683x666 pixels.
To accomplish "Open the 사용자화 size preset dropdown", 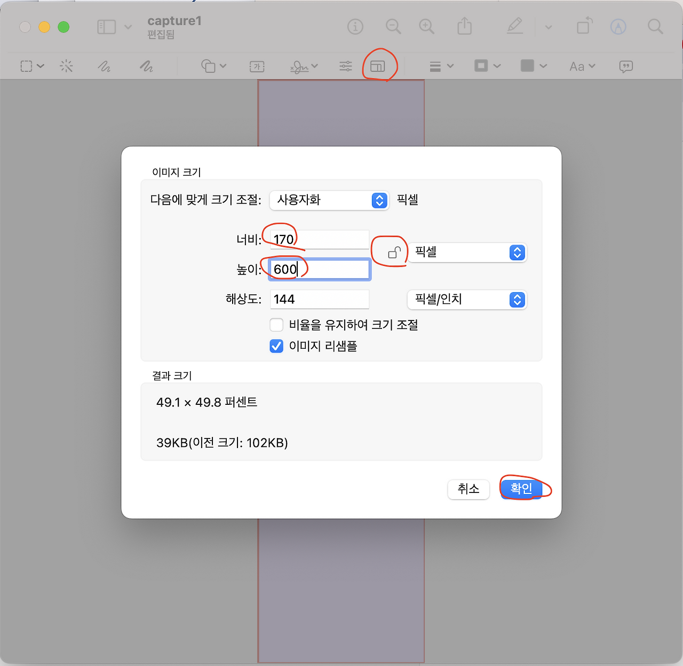I will pyautogui.click(x=329, y=200).
